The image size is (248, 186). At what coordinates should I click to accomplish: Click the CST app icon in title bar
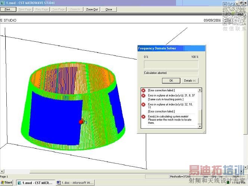(x=3, y=3)
